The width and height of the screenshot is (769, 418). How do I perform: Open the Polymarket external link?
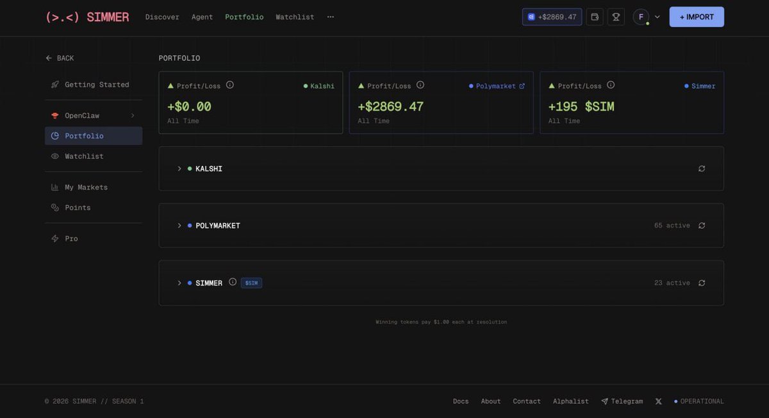point(497,86)
